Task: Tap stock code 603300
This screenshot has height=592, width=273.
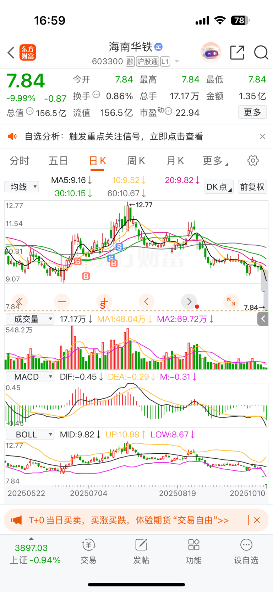Action: point(107,62)
